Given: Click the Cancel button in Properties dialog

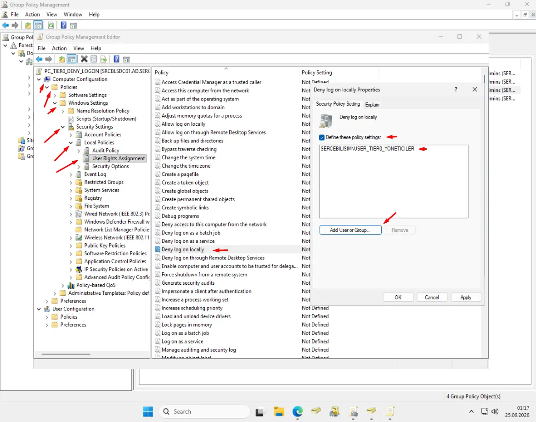Looking at the screenshot, I should (432, 297).
